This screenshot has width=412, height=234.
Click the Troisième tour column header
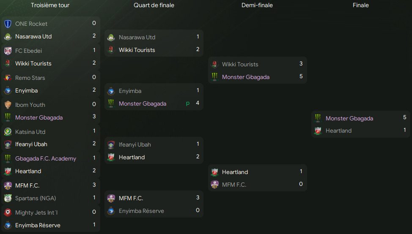click(x=50, y=5)
